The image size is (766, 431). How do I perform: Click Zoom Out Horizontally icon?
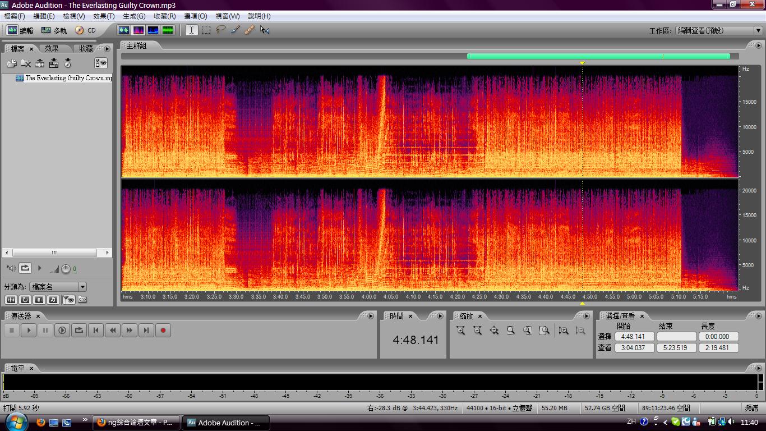click(477, 331)
